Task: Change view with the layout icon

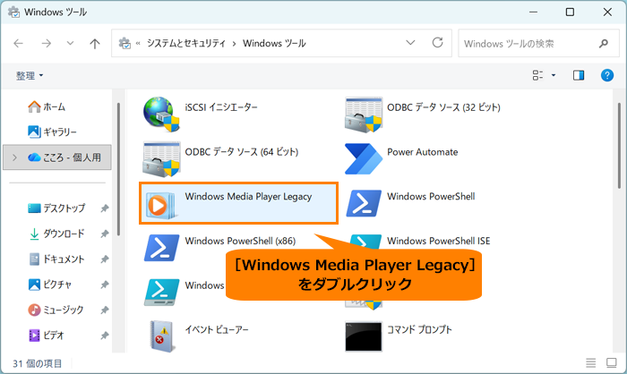Action: pyautogui.click(x=537, y=75)
